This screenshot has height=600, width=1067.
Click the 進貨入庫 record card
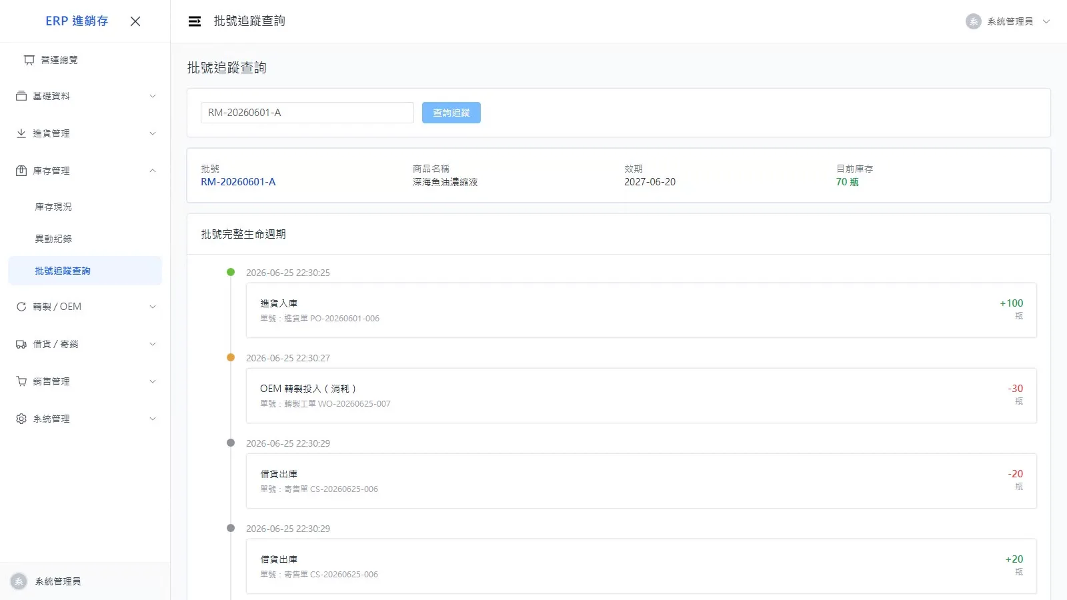(x=642, y=310)
